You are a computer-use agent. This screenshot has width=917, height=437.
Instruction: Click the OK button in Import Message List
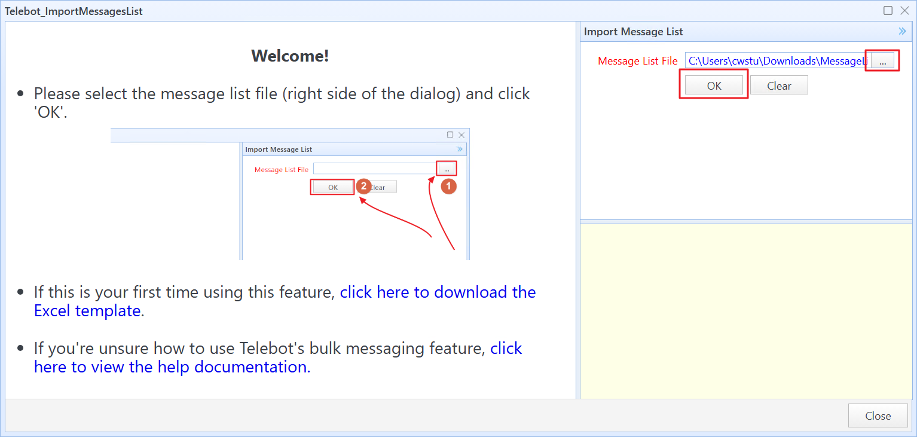click(x=714, y=85)
